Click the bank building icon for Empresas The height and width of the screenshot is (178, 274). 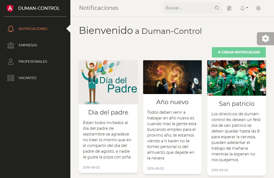point(11,45)
